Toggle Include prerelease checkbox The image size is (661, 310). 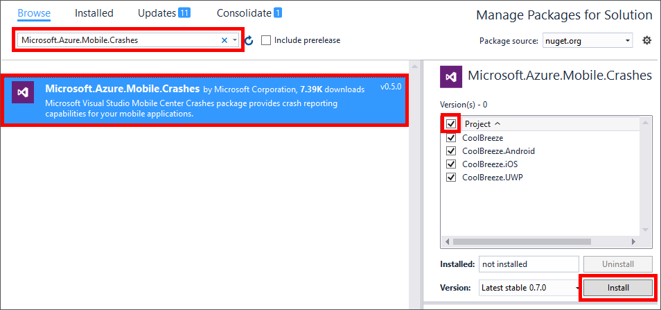click(266, 40)
